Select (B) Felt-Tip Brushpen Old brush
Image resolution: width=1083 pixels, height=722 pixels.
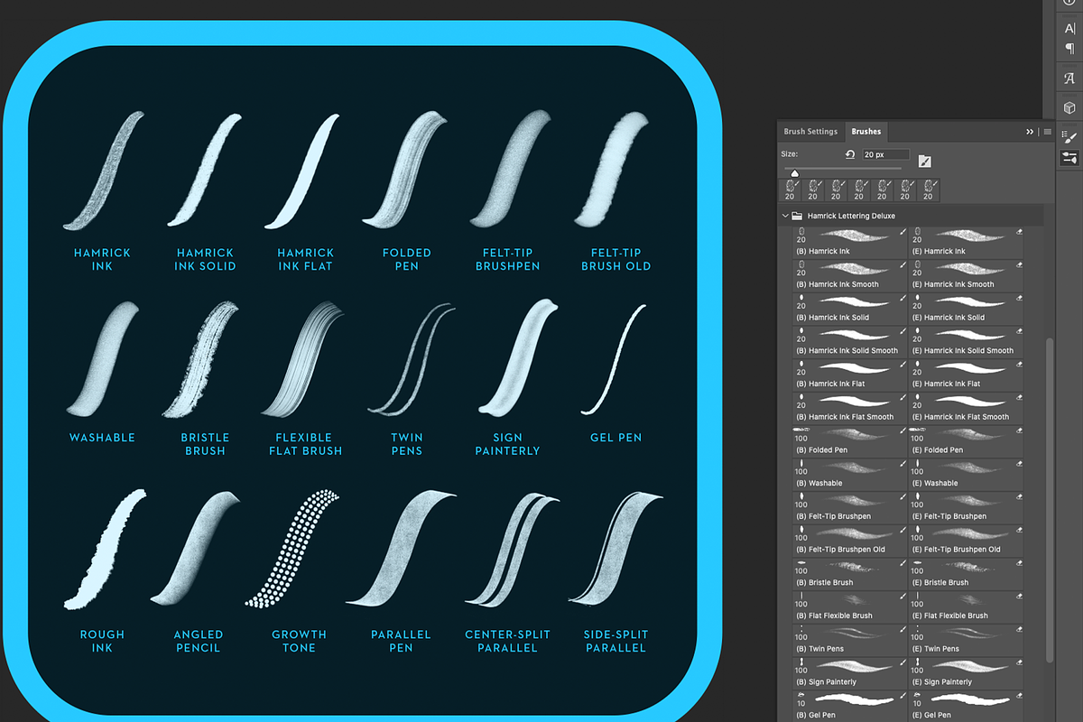click(850, 541)
